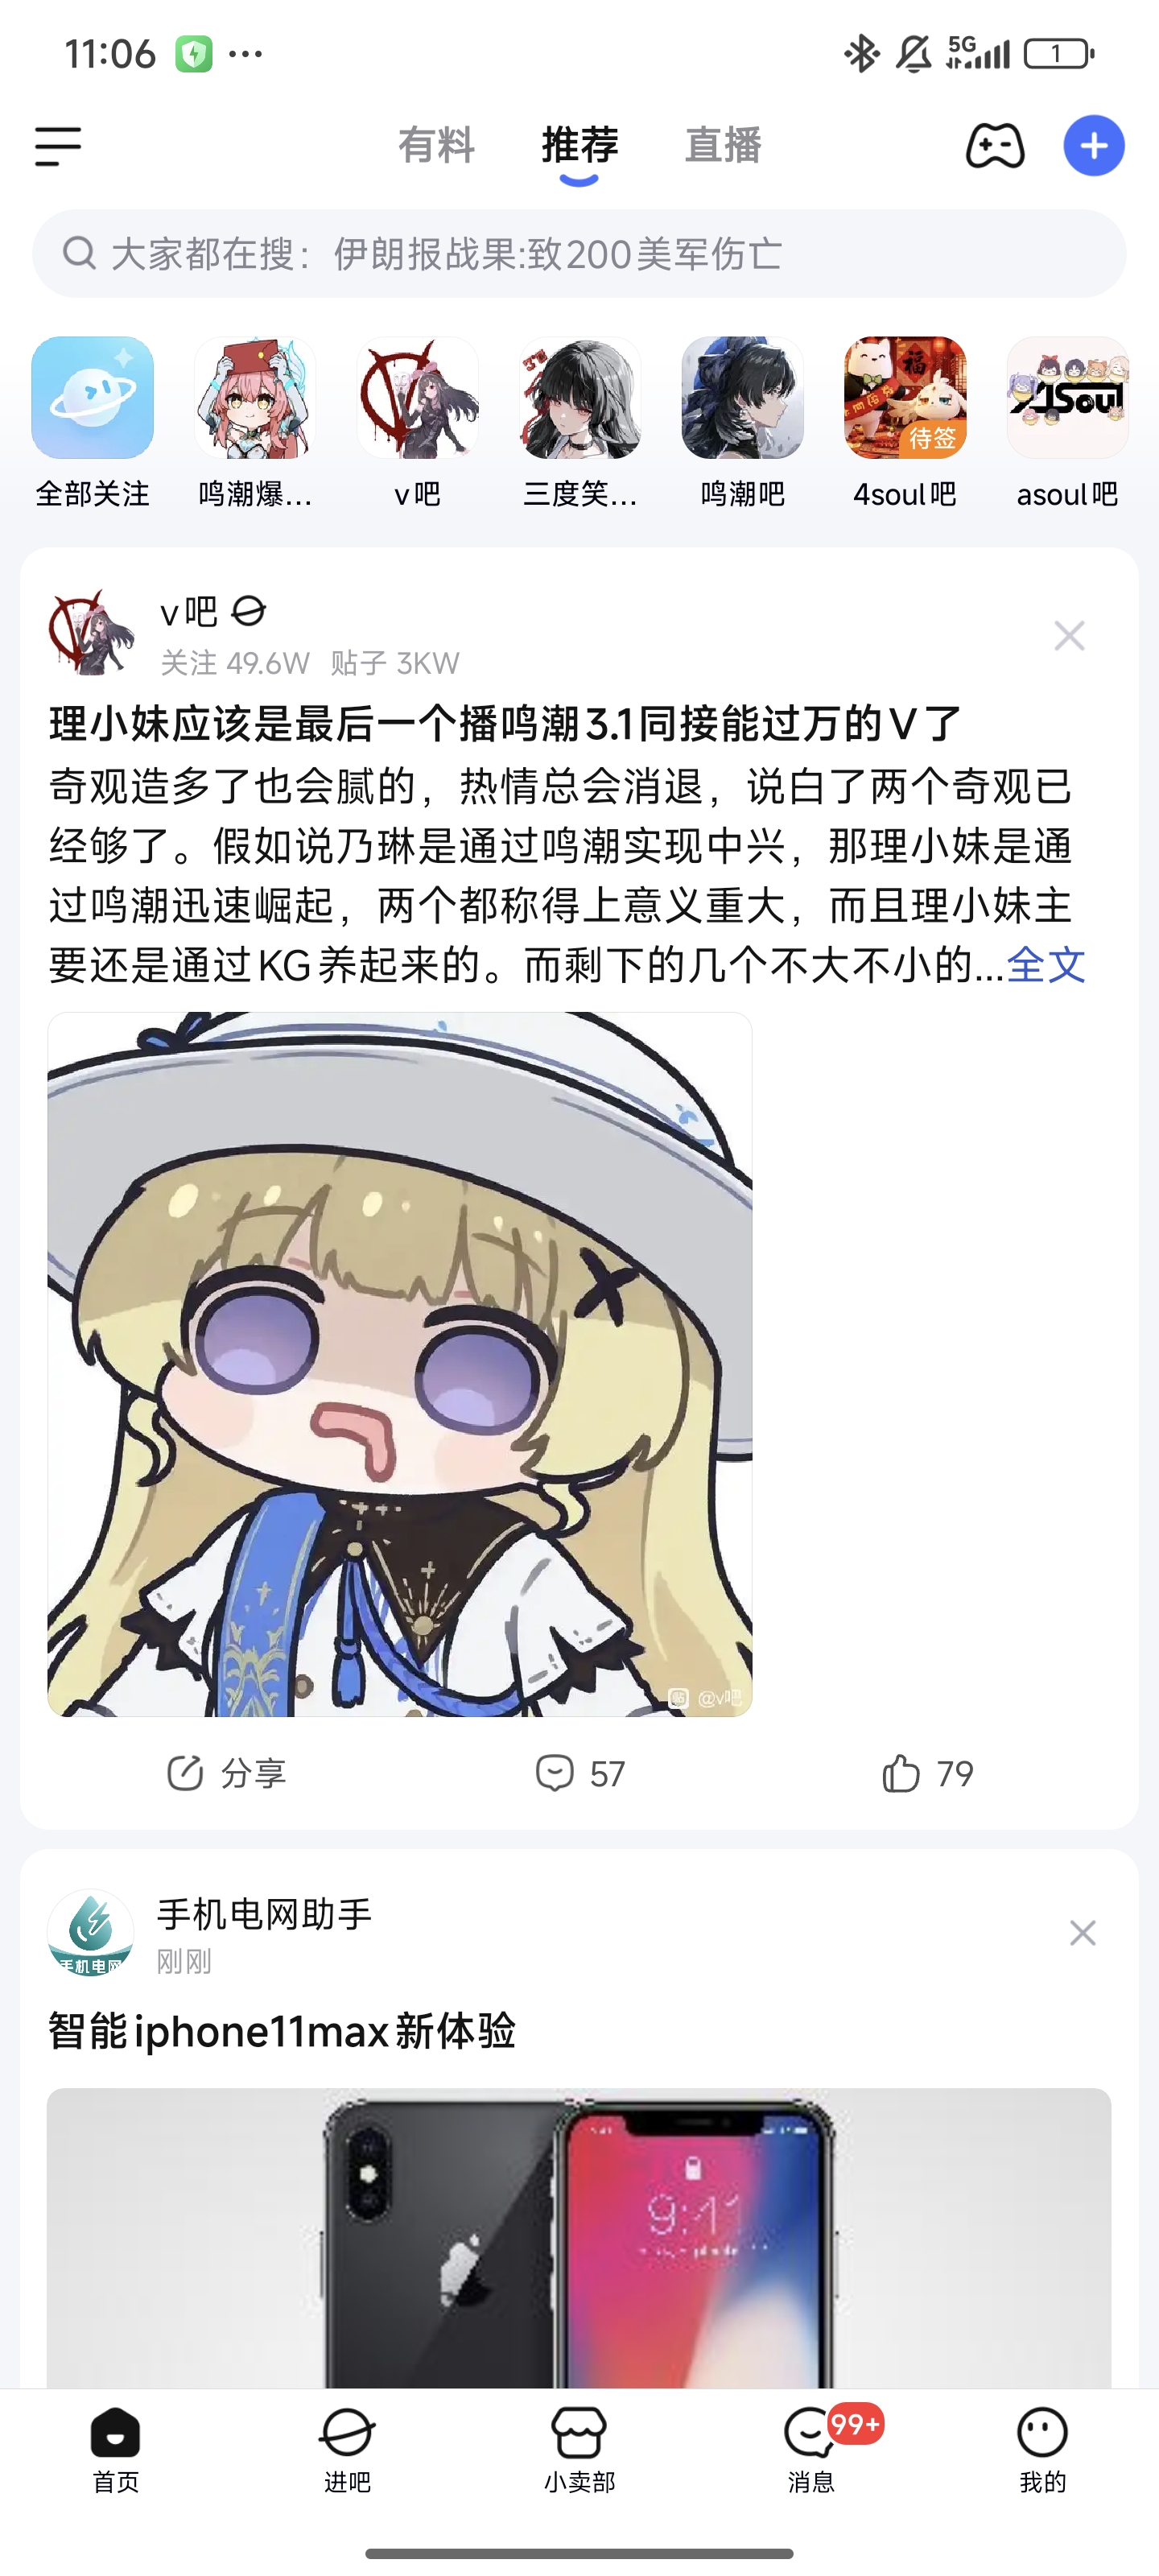Image resolution: width=1159 pixels, height=2576 pixels.
Task: Switch to the 直播 tab
Action: (723, 145)
